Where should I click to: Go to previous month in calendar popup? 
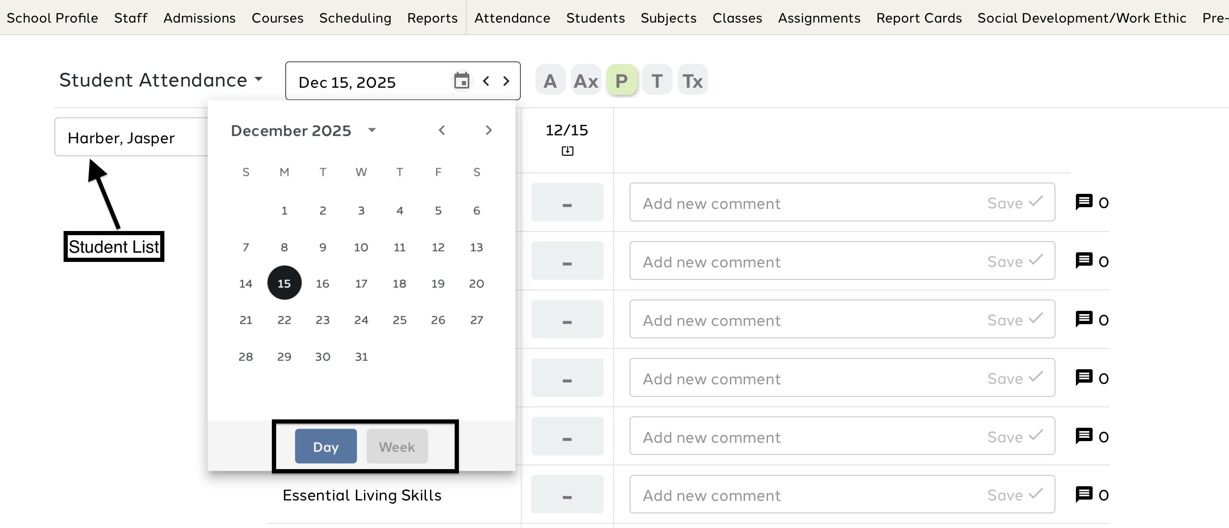point(442,130)
